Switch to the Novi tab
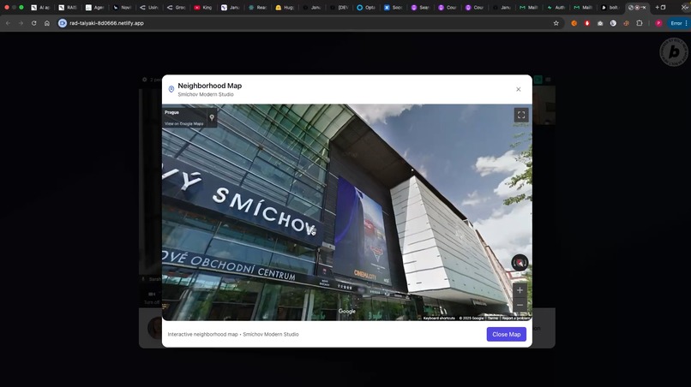This screenshot has height=387, width=691. point(122,8)
